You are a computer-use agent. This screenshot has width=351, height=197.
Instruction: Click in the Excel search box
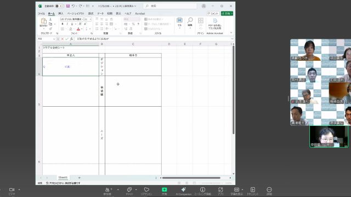(x=170, y=6)
